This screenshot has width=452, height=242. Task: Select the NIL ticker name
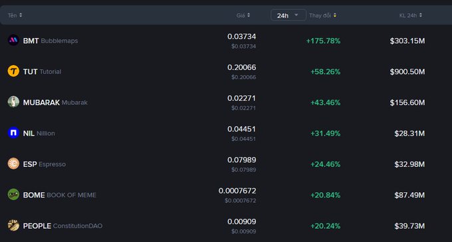tap(29, 133)
